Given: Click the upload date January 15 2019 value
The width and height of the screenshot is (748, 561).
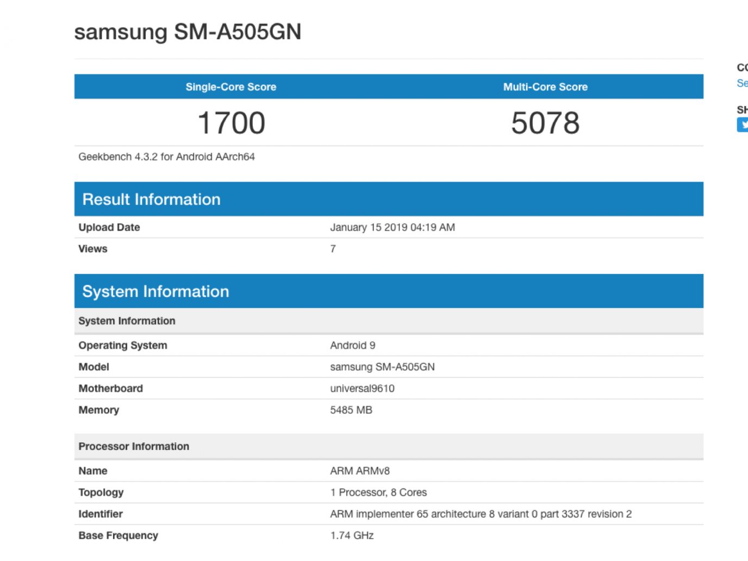Looking at the screenshot, I should 392,227.
